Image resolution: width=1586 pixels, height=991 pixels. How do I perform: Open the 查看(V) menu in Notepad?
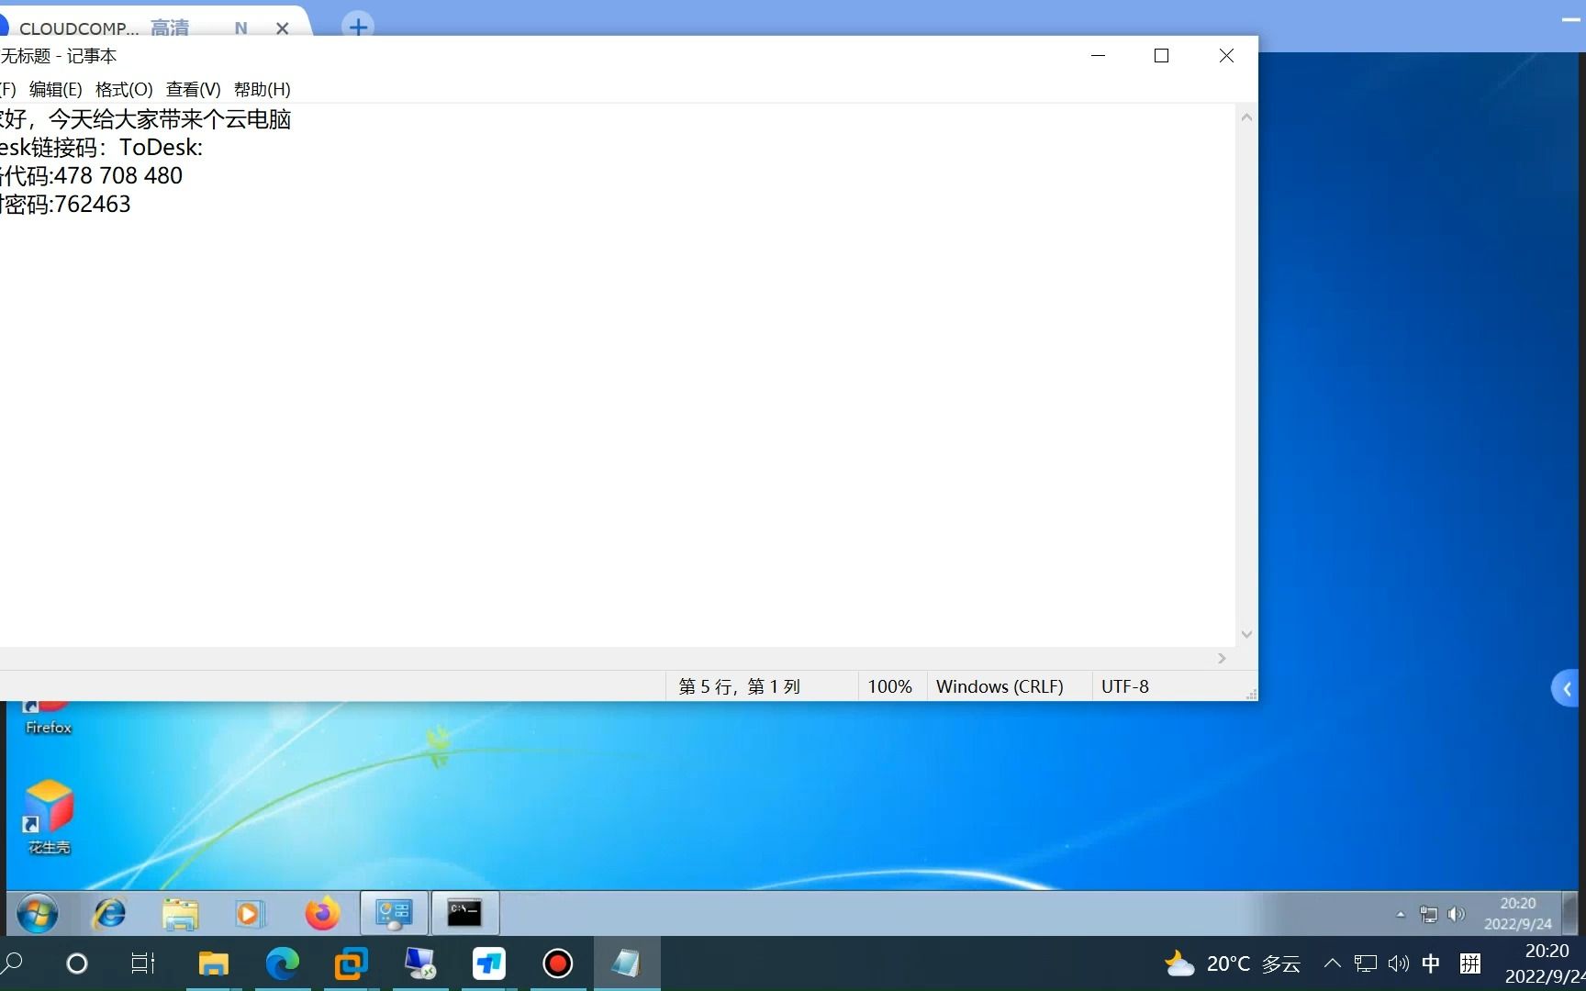193,89
